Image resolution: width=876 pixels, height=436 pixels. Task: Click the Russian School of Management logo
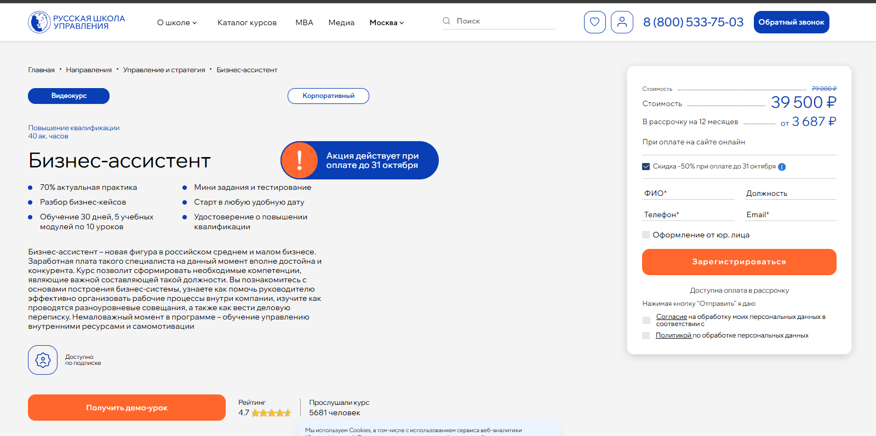coord(76,22)
